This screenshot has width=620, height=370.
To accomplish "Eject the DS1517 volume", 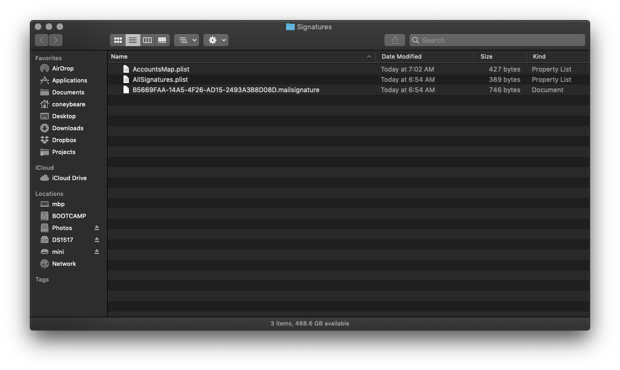I will coord(97,240).
